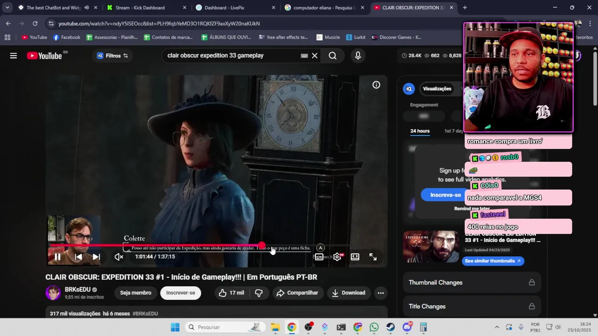
Task: Click the Inscrever-se subscribe button
Action: pyautogui.click(x=180, y=293)
